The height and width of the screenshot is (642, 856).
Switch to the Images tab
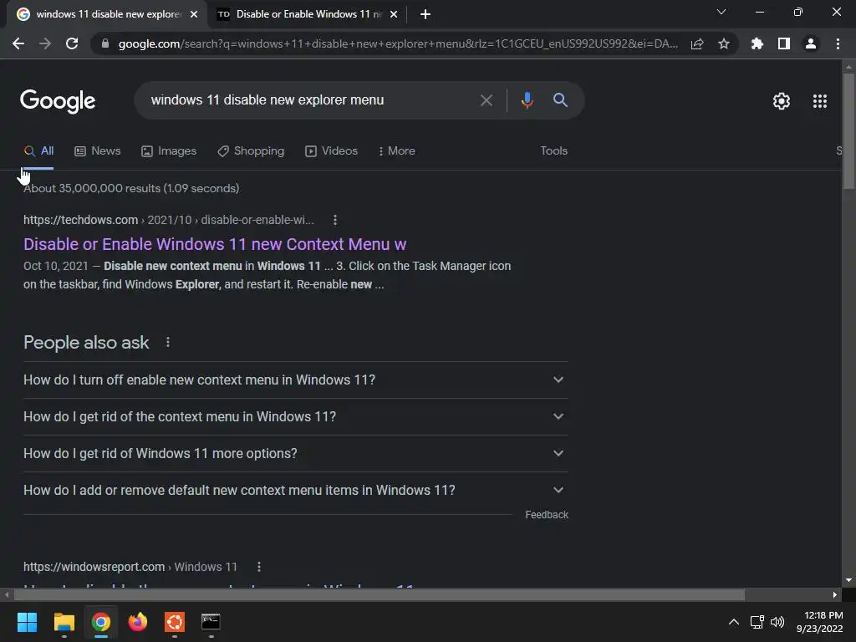tap(169, 151)
